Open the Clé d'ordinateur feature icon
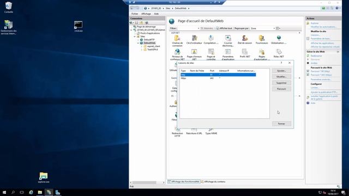The image size is (349, 196). pyautogui.click(x=194, y=40)
